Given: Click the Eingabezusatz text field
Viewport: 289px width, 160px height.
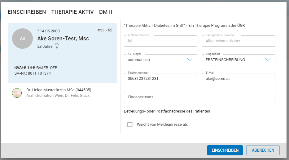Looking at the screenshot, I should pos(199,97).
